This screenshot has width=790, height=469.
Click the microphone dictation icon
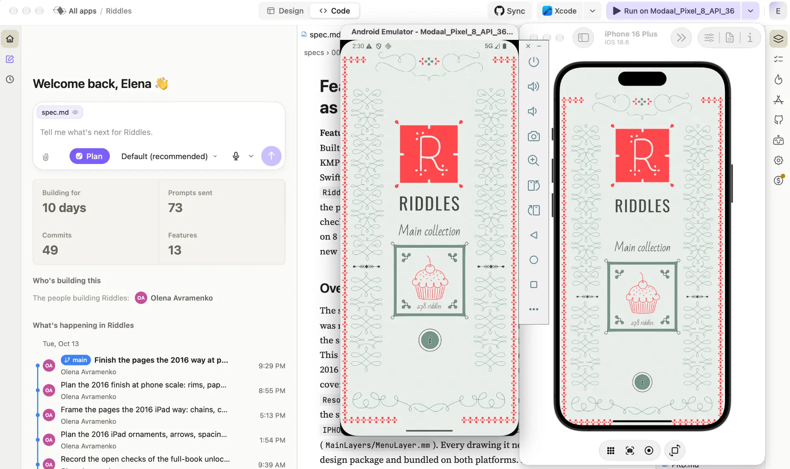(x=236, y=156)
